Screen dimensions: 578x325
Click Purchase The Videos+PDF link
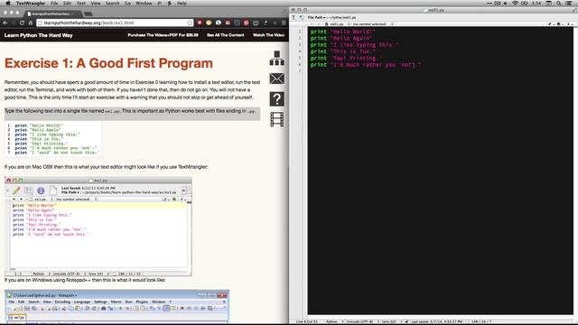pos(163,35)
